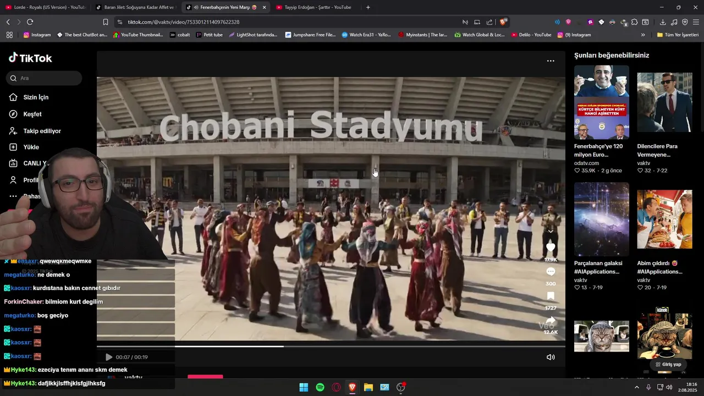Open the Windows Start menu
The width and height of the screenshot is (704, 396).
[304, 387]
